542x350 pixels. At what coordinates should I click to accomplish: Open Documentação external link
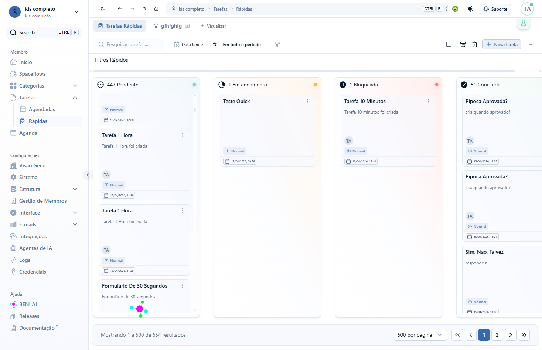click(x=44, y=328)
